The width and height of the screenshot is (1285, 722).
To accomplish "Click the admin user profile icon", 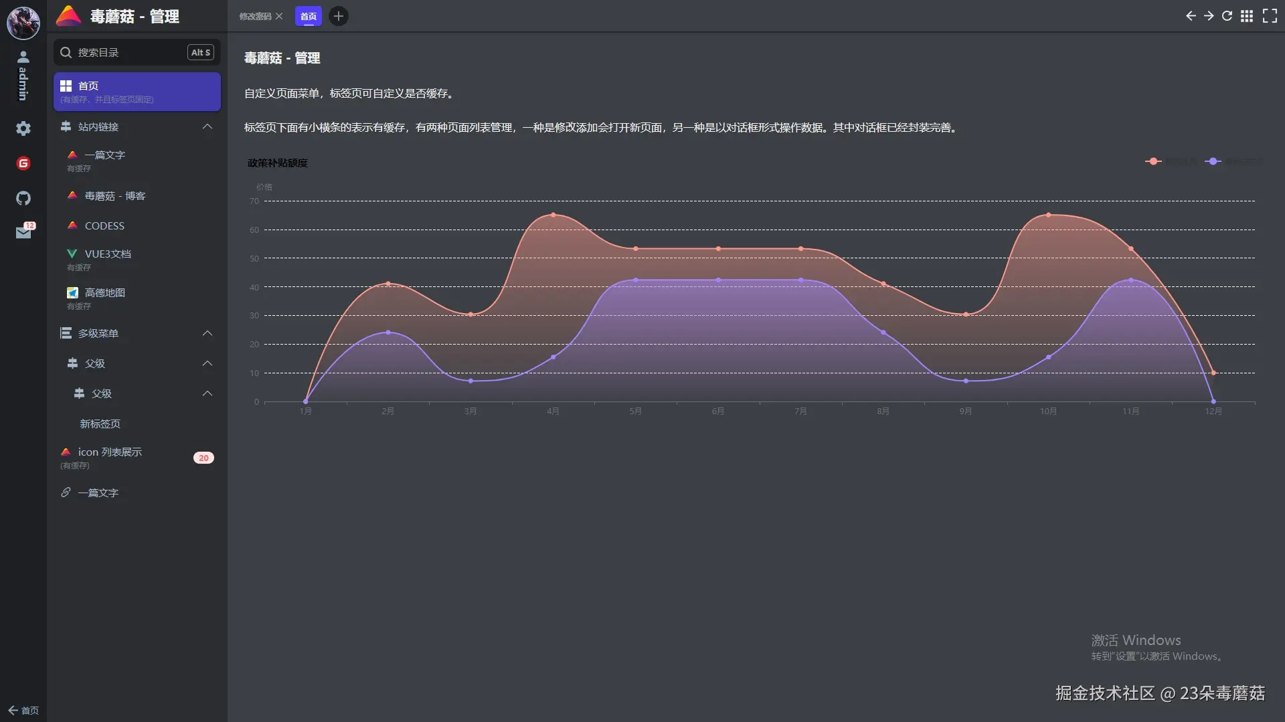I will [x=23, y=57].
